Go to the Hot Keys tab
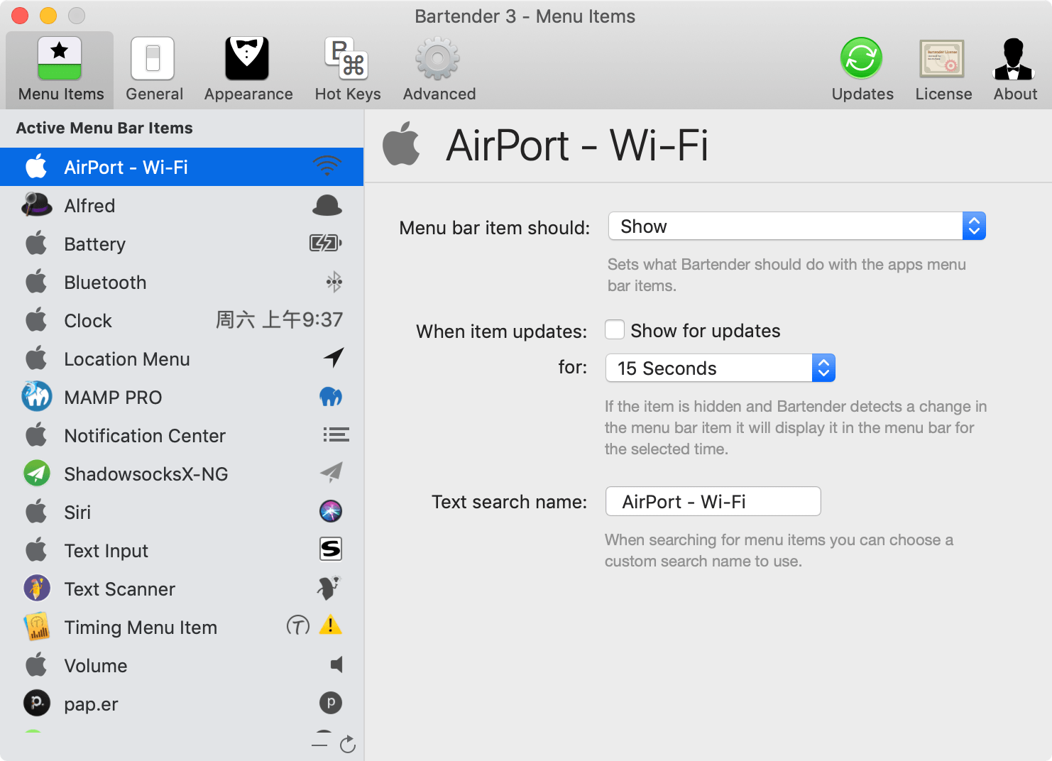Viewport: 1052px width, 761px height. pyautogui.click(x=347, y=70)
